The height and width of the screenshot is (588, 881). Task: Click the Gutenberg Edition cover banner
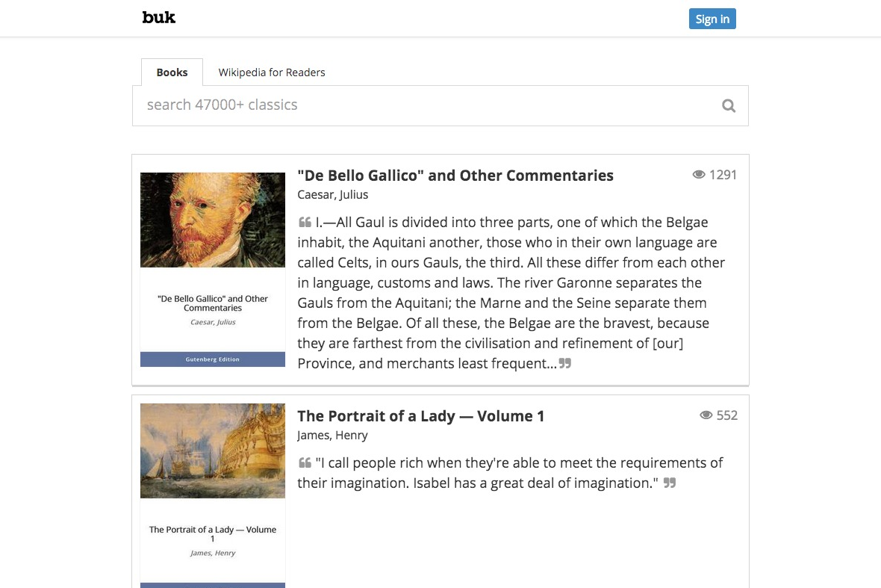[212, 359]
